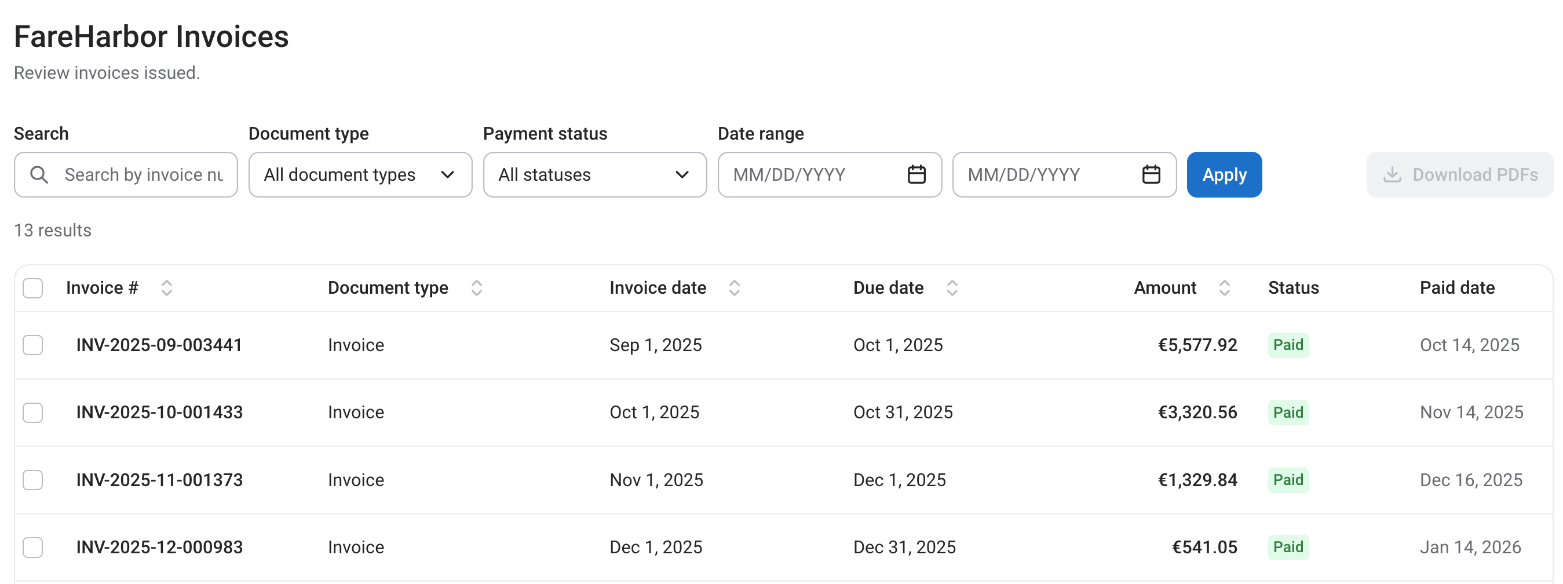Click the Paid badge for €1,329.84

(x=1288, y=480)
